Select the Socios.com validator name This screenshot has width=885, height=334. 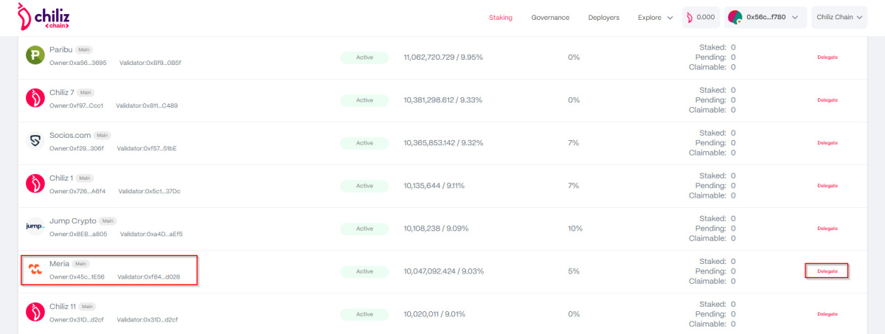tap(71, 135)
